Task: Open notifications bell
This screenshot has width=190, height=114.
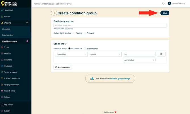Action: (163, 3)
